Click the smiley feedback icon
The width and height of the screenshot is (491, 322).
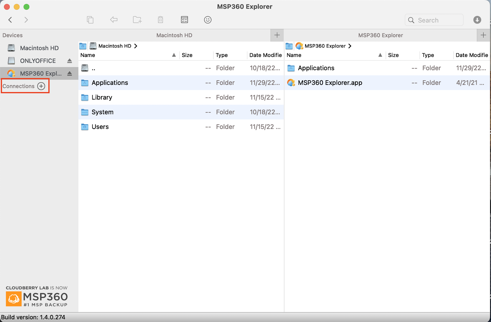pos(208,20)
